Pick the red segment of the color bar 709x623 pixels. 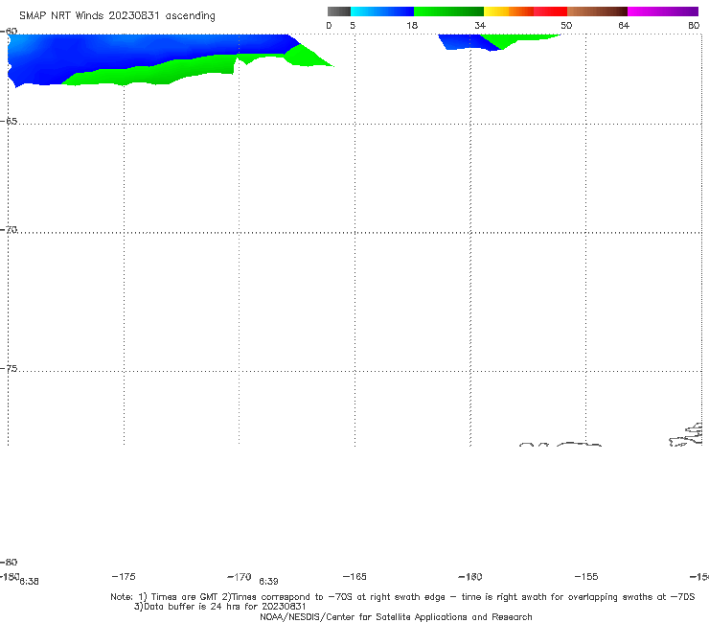[x=550, y=12]
